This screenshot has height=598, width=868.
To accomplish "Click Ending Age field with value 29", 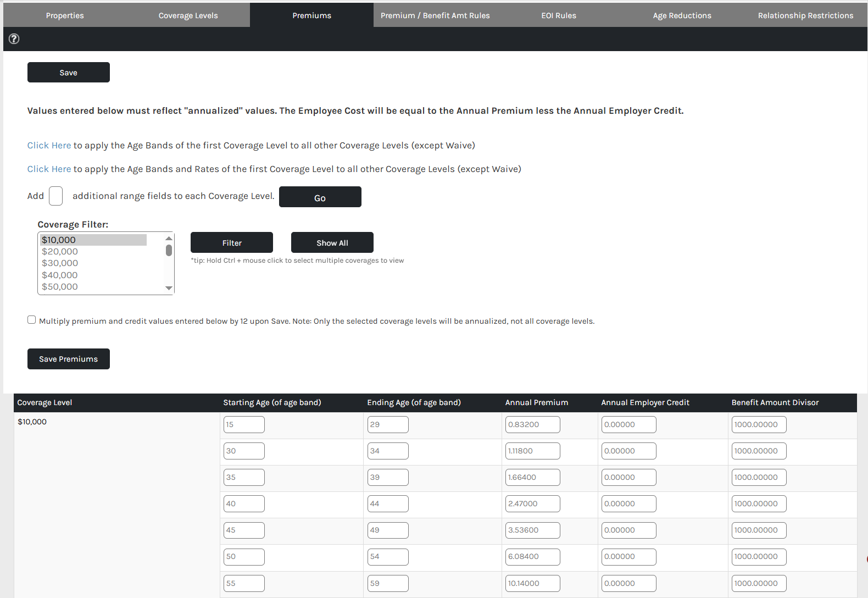I will (388, 424).
